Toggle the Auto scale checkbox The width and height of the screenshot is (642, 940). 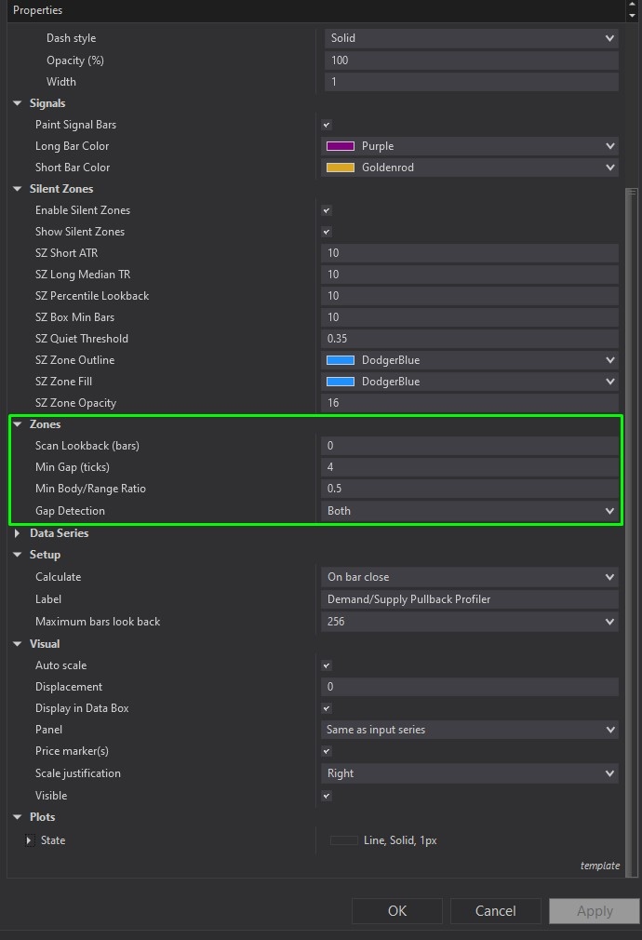point(326,665)
